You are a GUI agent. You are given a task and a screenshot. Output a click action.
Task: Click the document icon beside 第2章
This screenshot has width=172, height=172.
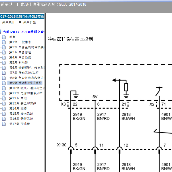(x=4, y=47)
